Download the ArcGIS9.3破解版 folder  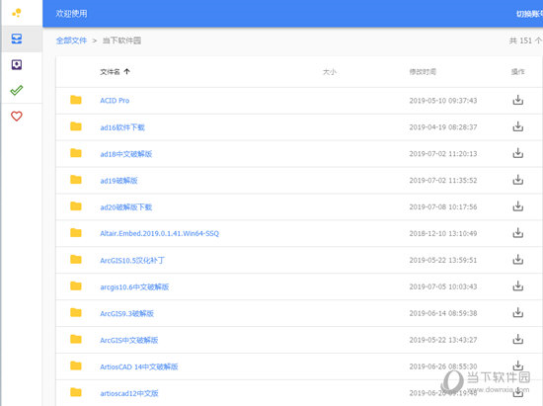pyautogui.click(x=517, y=312)
